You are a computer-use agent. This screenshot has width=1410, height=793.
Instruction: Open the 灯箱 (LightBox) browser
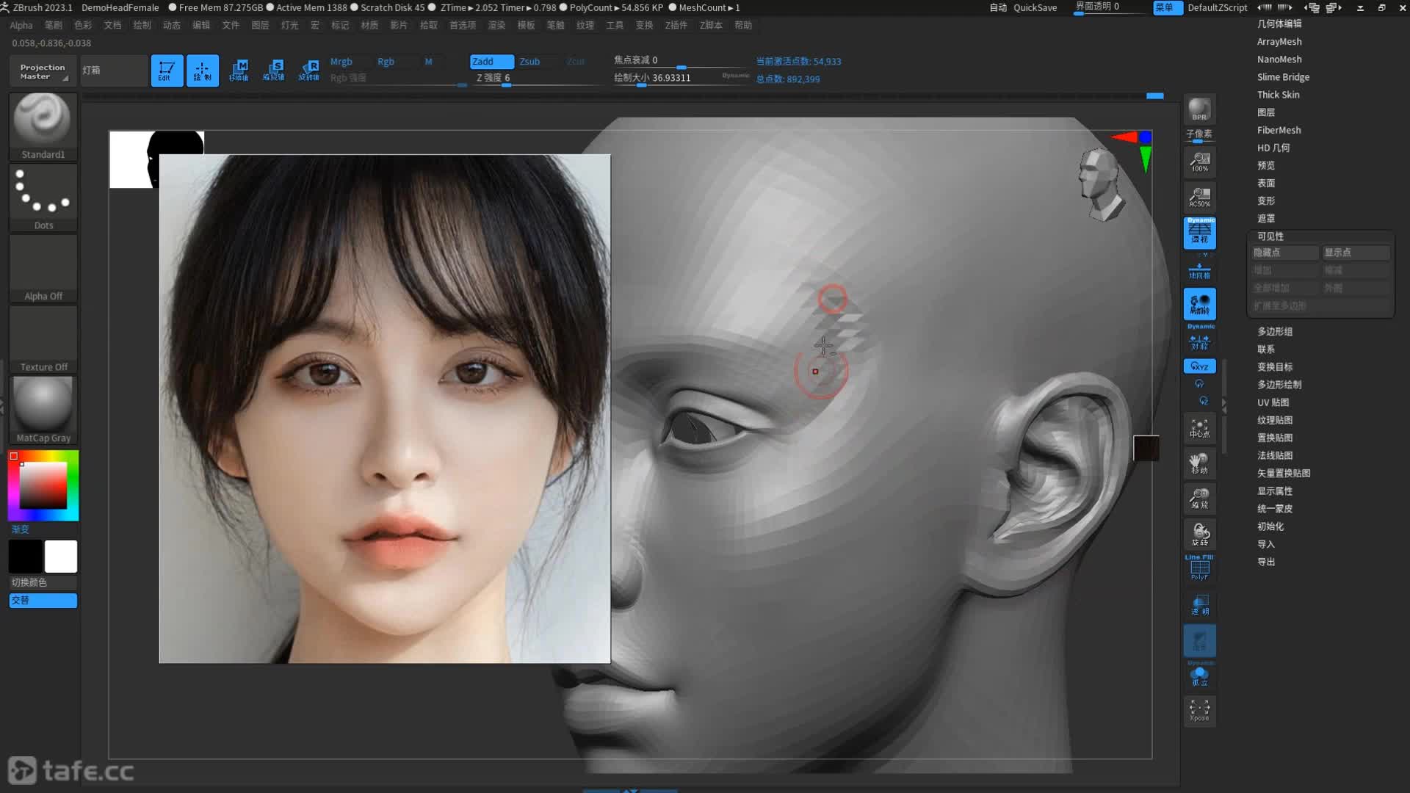coord(114,70)
